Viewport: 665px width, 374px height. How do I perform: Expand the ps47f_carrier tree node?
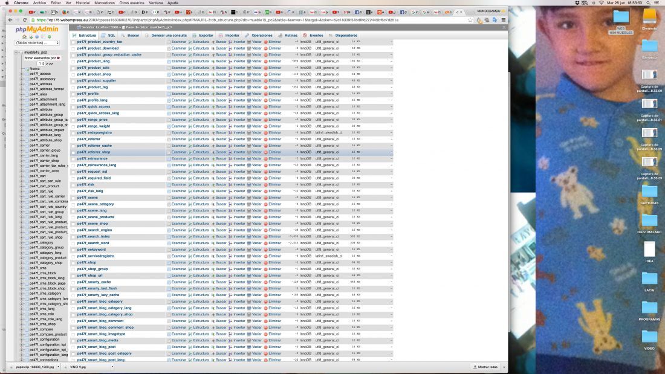[x=22, y=145]
